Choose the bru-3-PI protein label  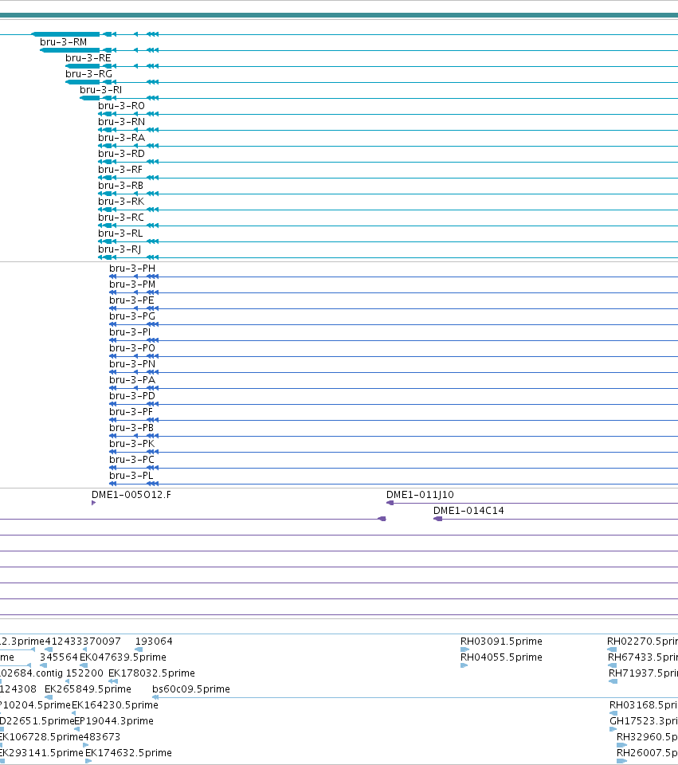coord(130,332)
